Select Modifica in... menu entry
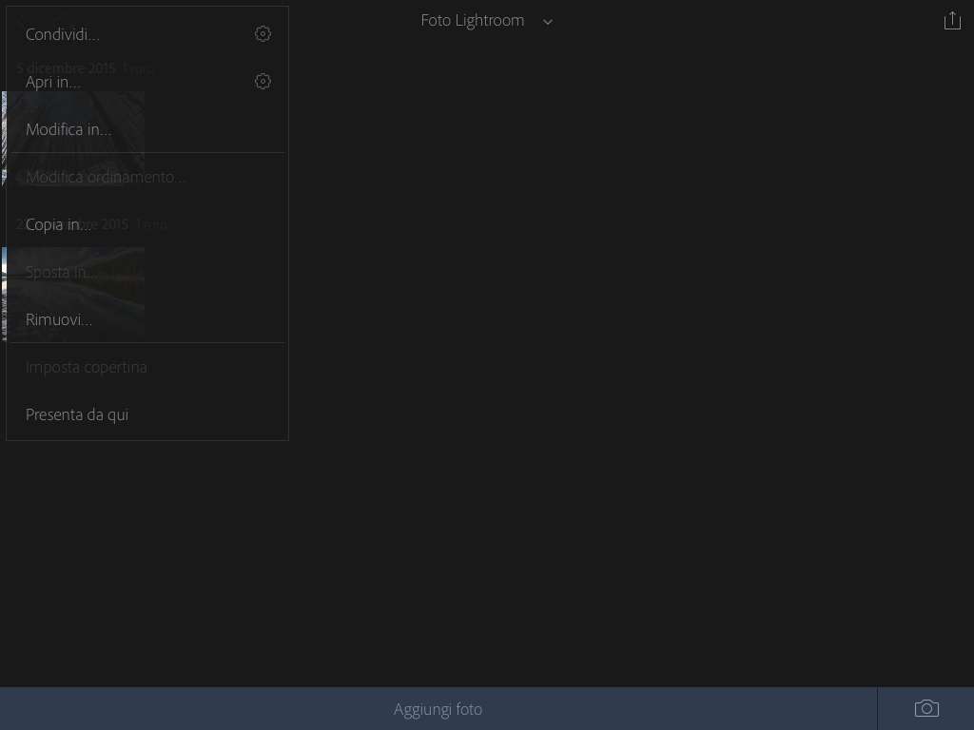The height and width of the screenshot is (730, 974). pos(147,129)
